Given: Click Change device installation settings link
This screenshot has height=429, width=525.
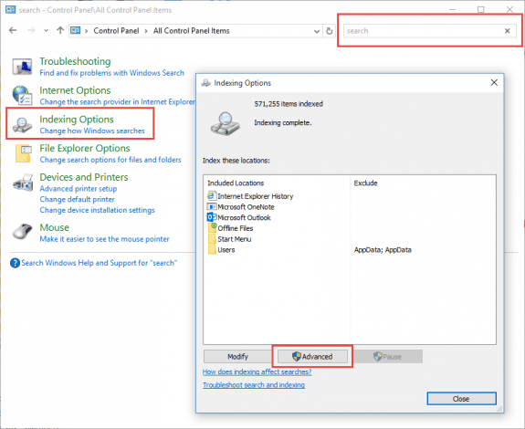Looking at the screenshot, I should click(97, 210).
